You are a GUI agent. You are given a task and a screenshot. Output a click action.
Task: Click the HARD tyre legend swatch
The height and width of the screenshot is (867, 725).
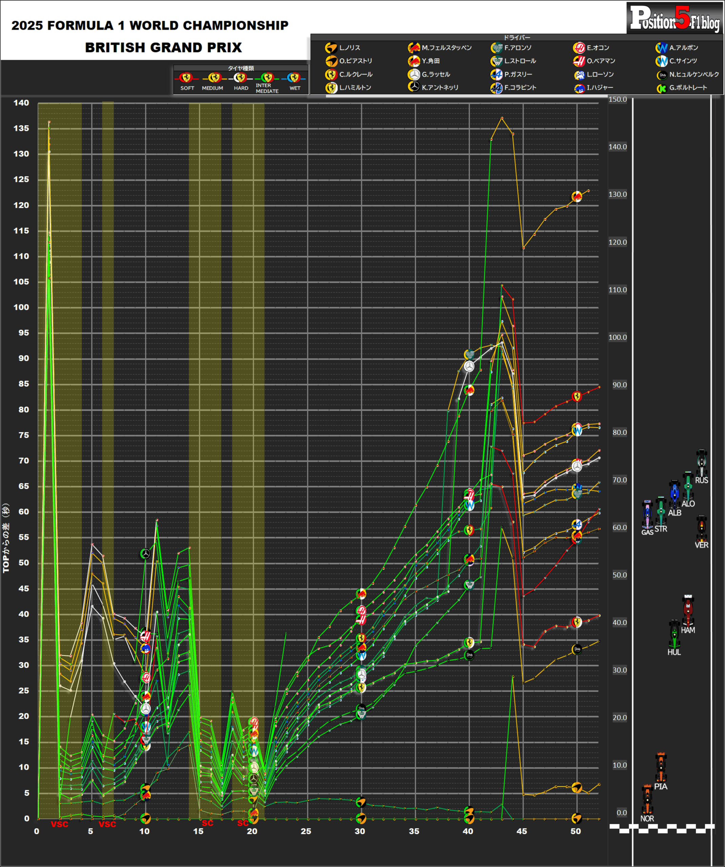(240, 78)
